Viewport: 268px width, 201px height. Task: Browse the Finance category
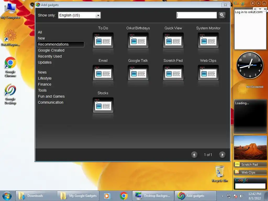[44, 84]
